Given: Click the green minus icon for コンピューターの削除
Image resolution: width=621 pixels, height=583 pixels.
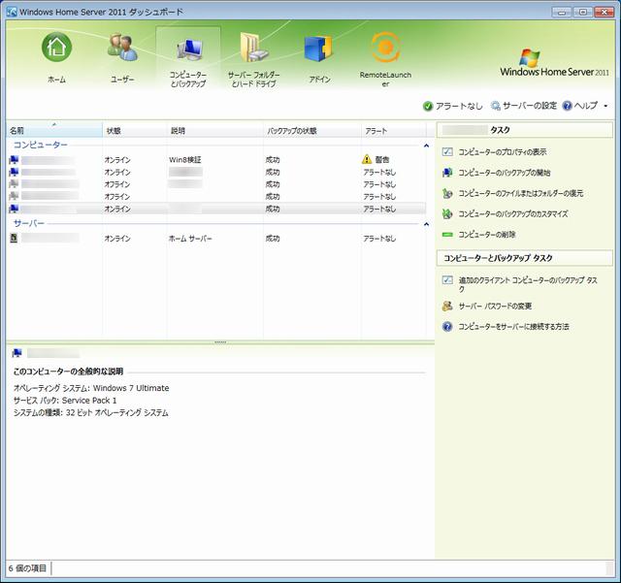Looking at the screenshot, I should coord(447,235).
